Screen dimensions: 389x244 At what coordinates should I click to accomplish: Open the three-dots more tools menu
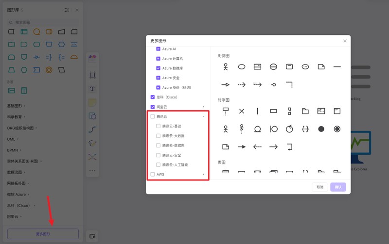click(x=92, y=170)
